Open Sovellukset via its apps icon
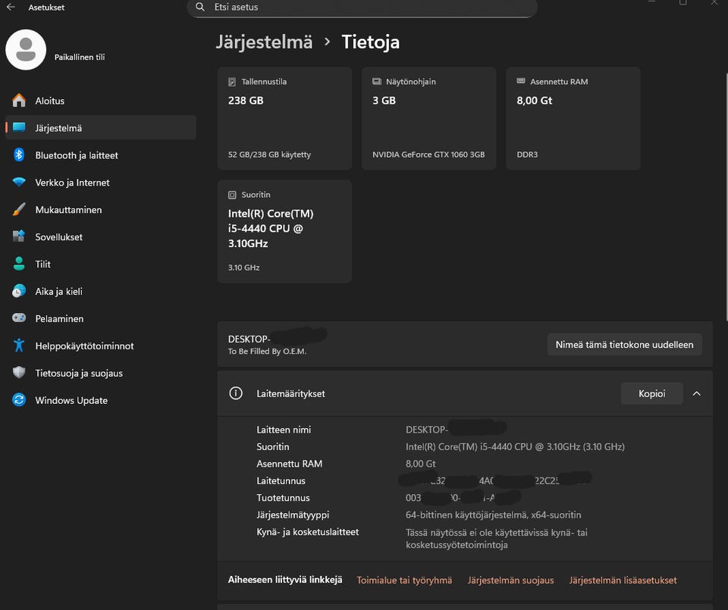Image resolution: width=728 pixels, height=610 pixels. click(x=20, y=237)
